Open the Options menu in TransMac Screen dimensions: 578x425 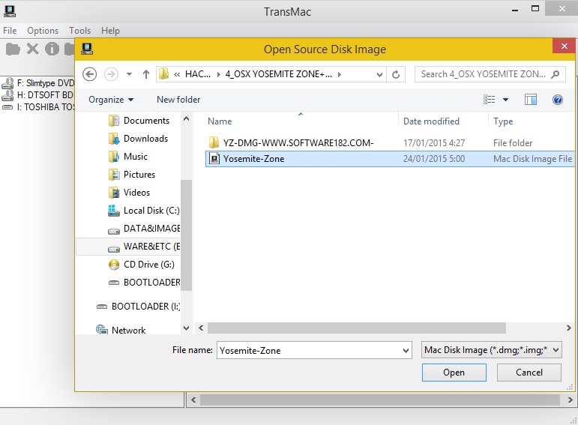pyautogui.click(x=43, y=31)
